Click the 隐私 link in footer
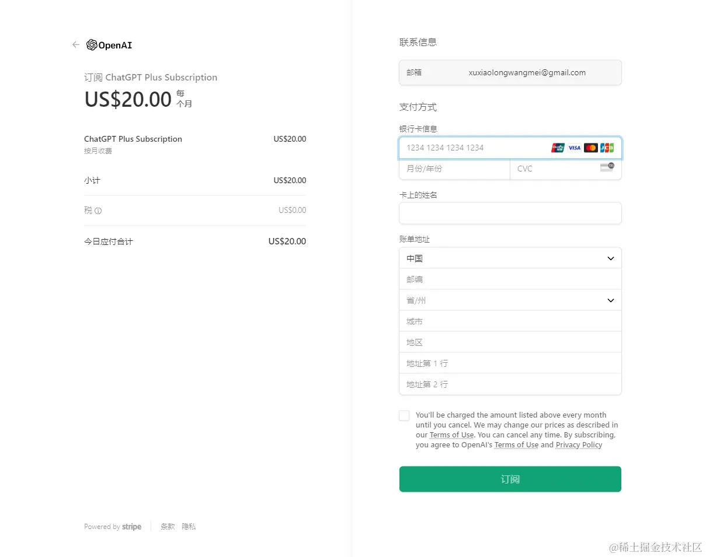Image resolution: width=706 pixels, height=557 pixels. coord(189,526)
